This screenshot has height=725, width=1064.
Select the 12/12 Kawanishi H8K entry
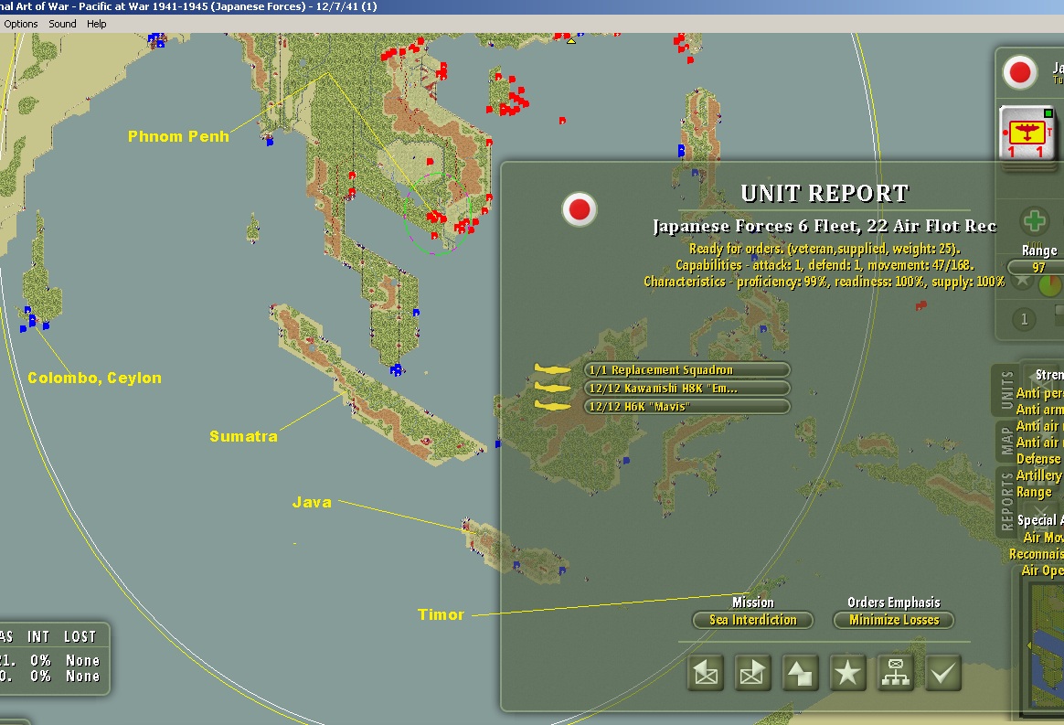(x=686, y=389)
